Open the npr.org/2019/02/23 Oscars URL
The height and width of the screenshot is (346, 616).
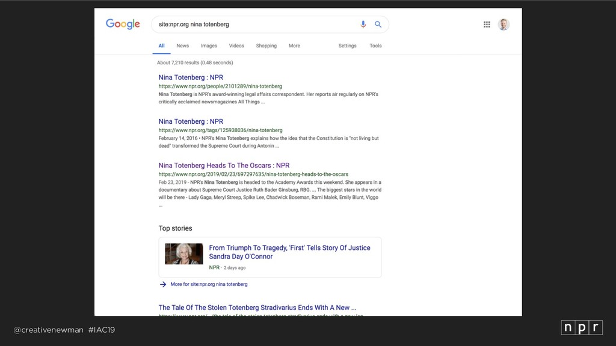click(x=253, y=174)
